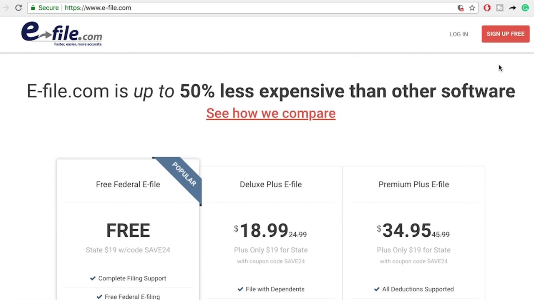Click the red AdBlock extension icon
The width and height of the screenshot is (534, 300).
tap(487, 8)
